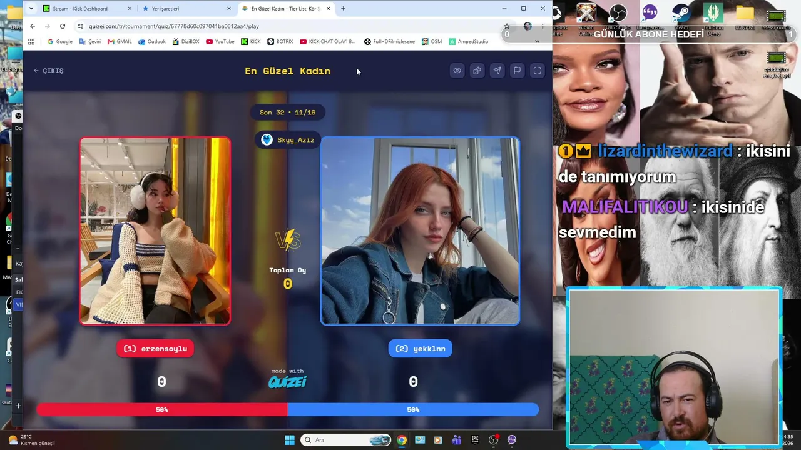
Task: Bookmark this page with the star icon
Action: pos(506,26)
